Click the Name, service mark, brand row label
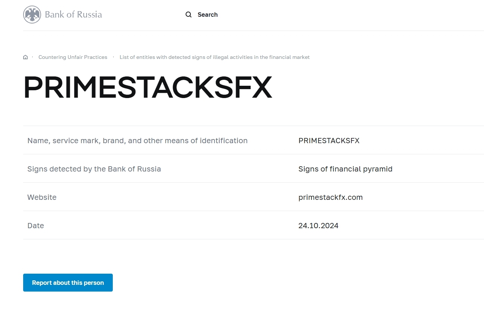The image size is (484, 324). 137,141
